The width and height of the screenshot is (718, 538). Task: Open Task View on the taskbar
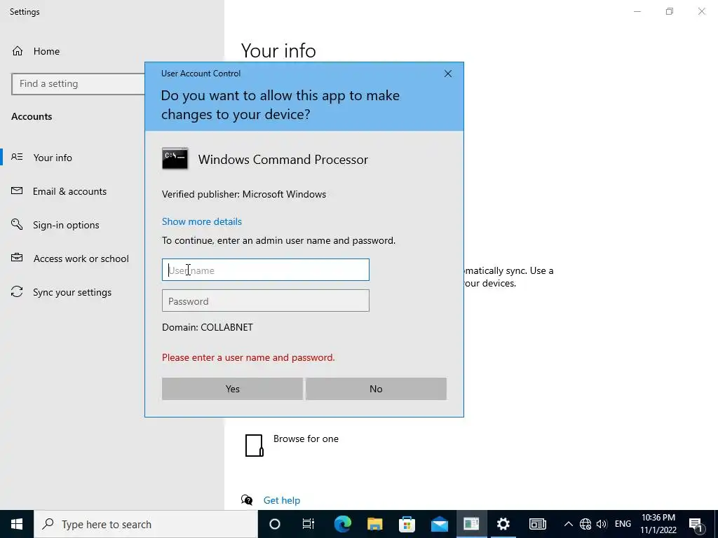pos(309,524)
